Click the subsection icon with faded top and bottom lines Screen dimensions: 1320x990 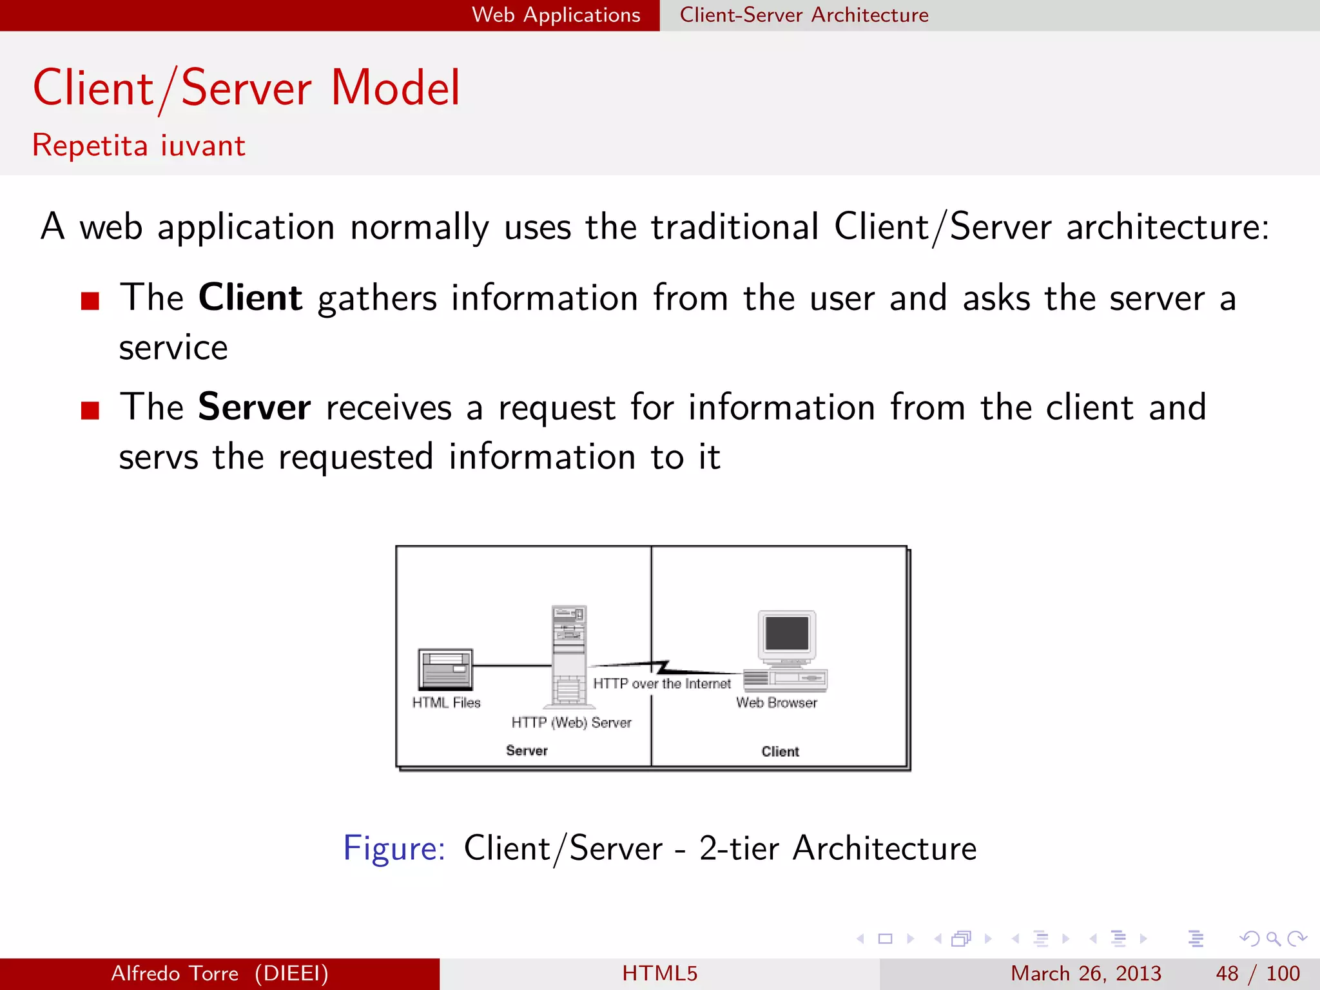[1041, 939]
